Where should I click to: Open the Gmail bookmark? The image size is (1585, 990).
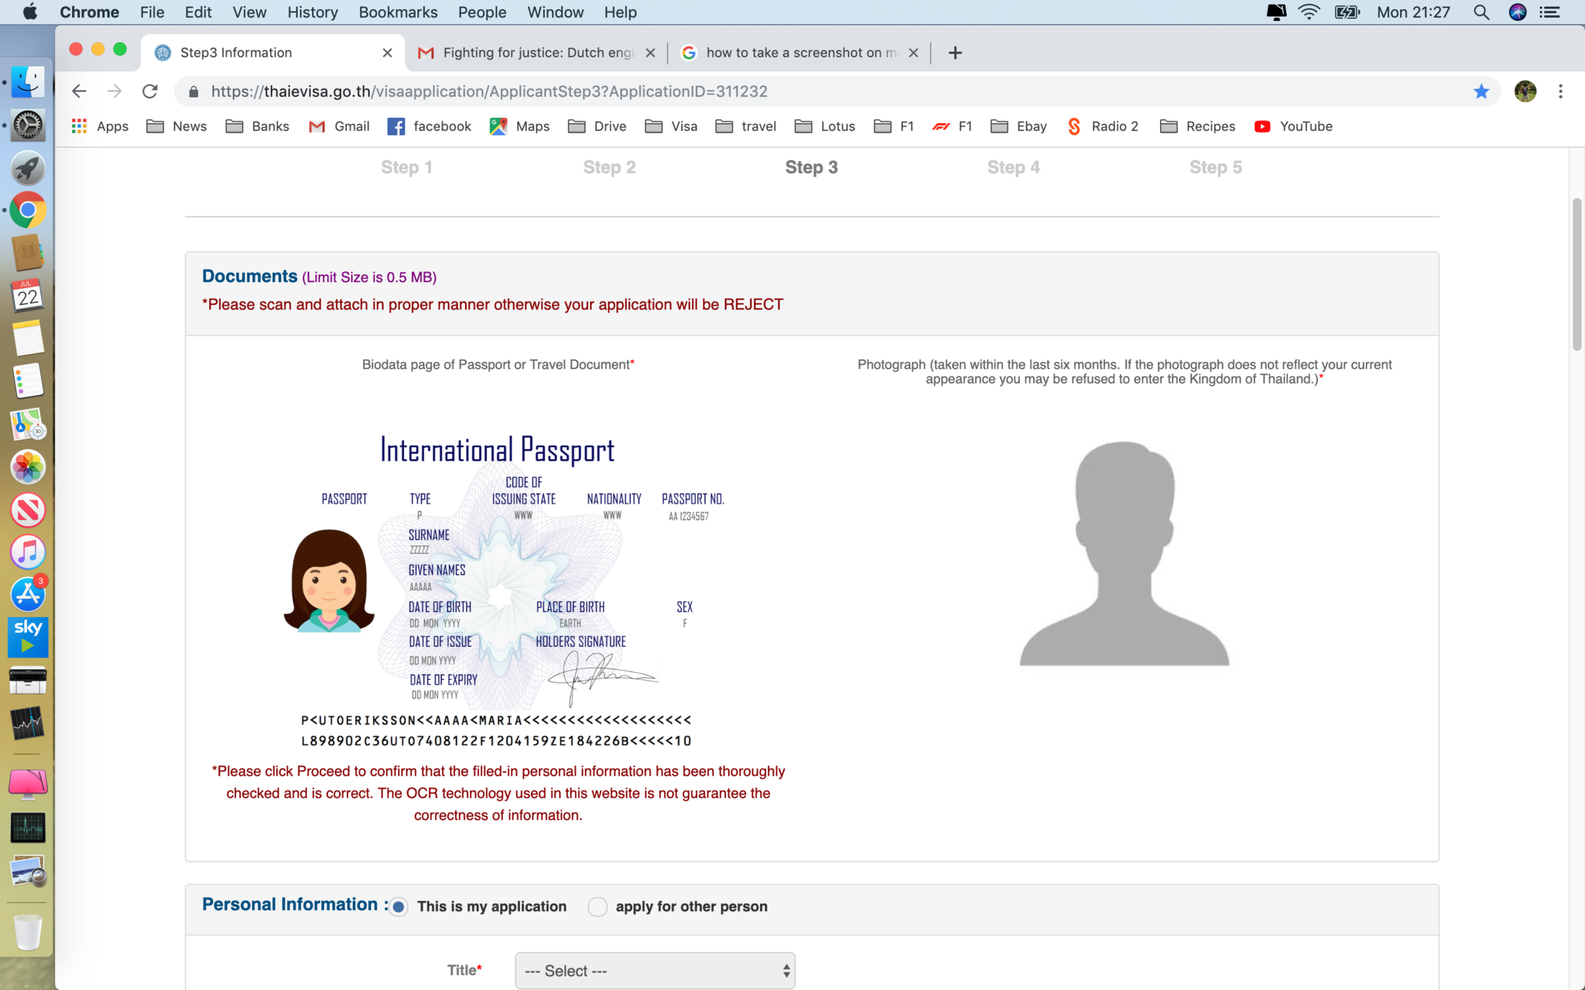[339, 126]
